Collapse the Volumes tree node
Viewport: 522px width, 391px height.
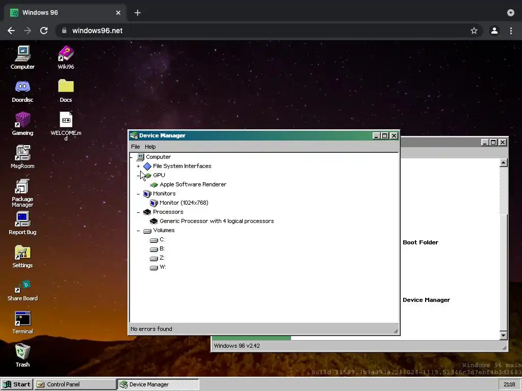tap(138, 231)
